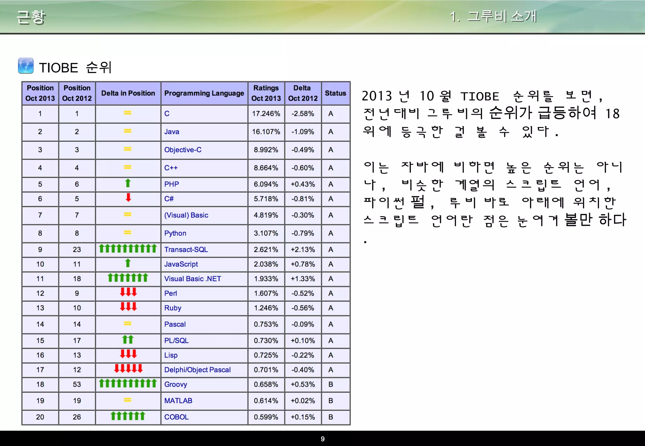Open the C# language link
Image resolution: width=645 pixels, height=446 pixels.
coord(169,199)
